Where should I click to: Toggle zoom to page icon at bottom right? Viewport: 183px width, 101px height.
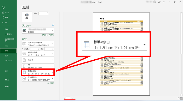pos(181,98)
